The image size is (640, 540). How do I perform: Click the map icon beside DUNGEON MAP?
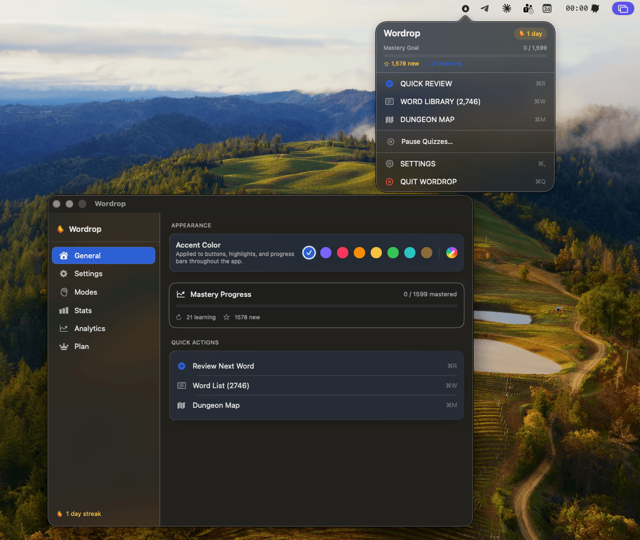coord(389,120)
